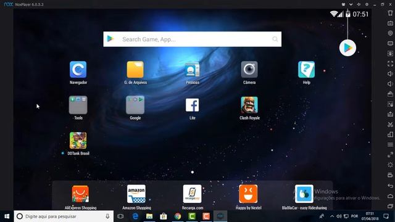Screen dimensions: 395x222
Task: Click Android battery status icon
Action: (x=348, y=14)
